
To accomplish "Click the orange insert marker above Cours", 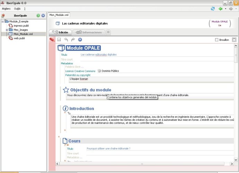I will click(59, 137).
